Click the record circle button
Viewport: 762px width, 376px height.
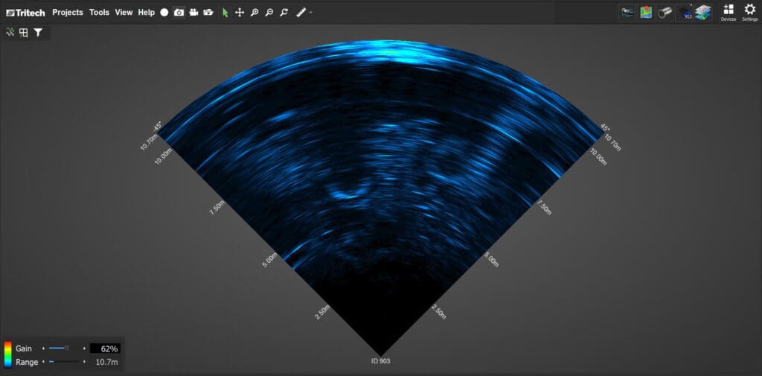(164, 13)
